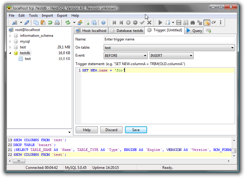Image resolution: width=245 pixels, height=178 pixels.
Task: Go to first record icon
Action: click(114, 23)
